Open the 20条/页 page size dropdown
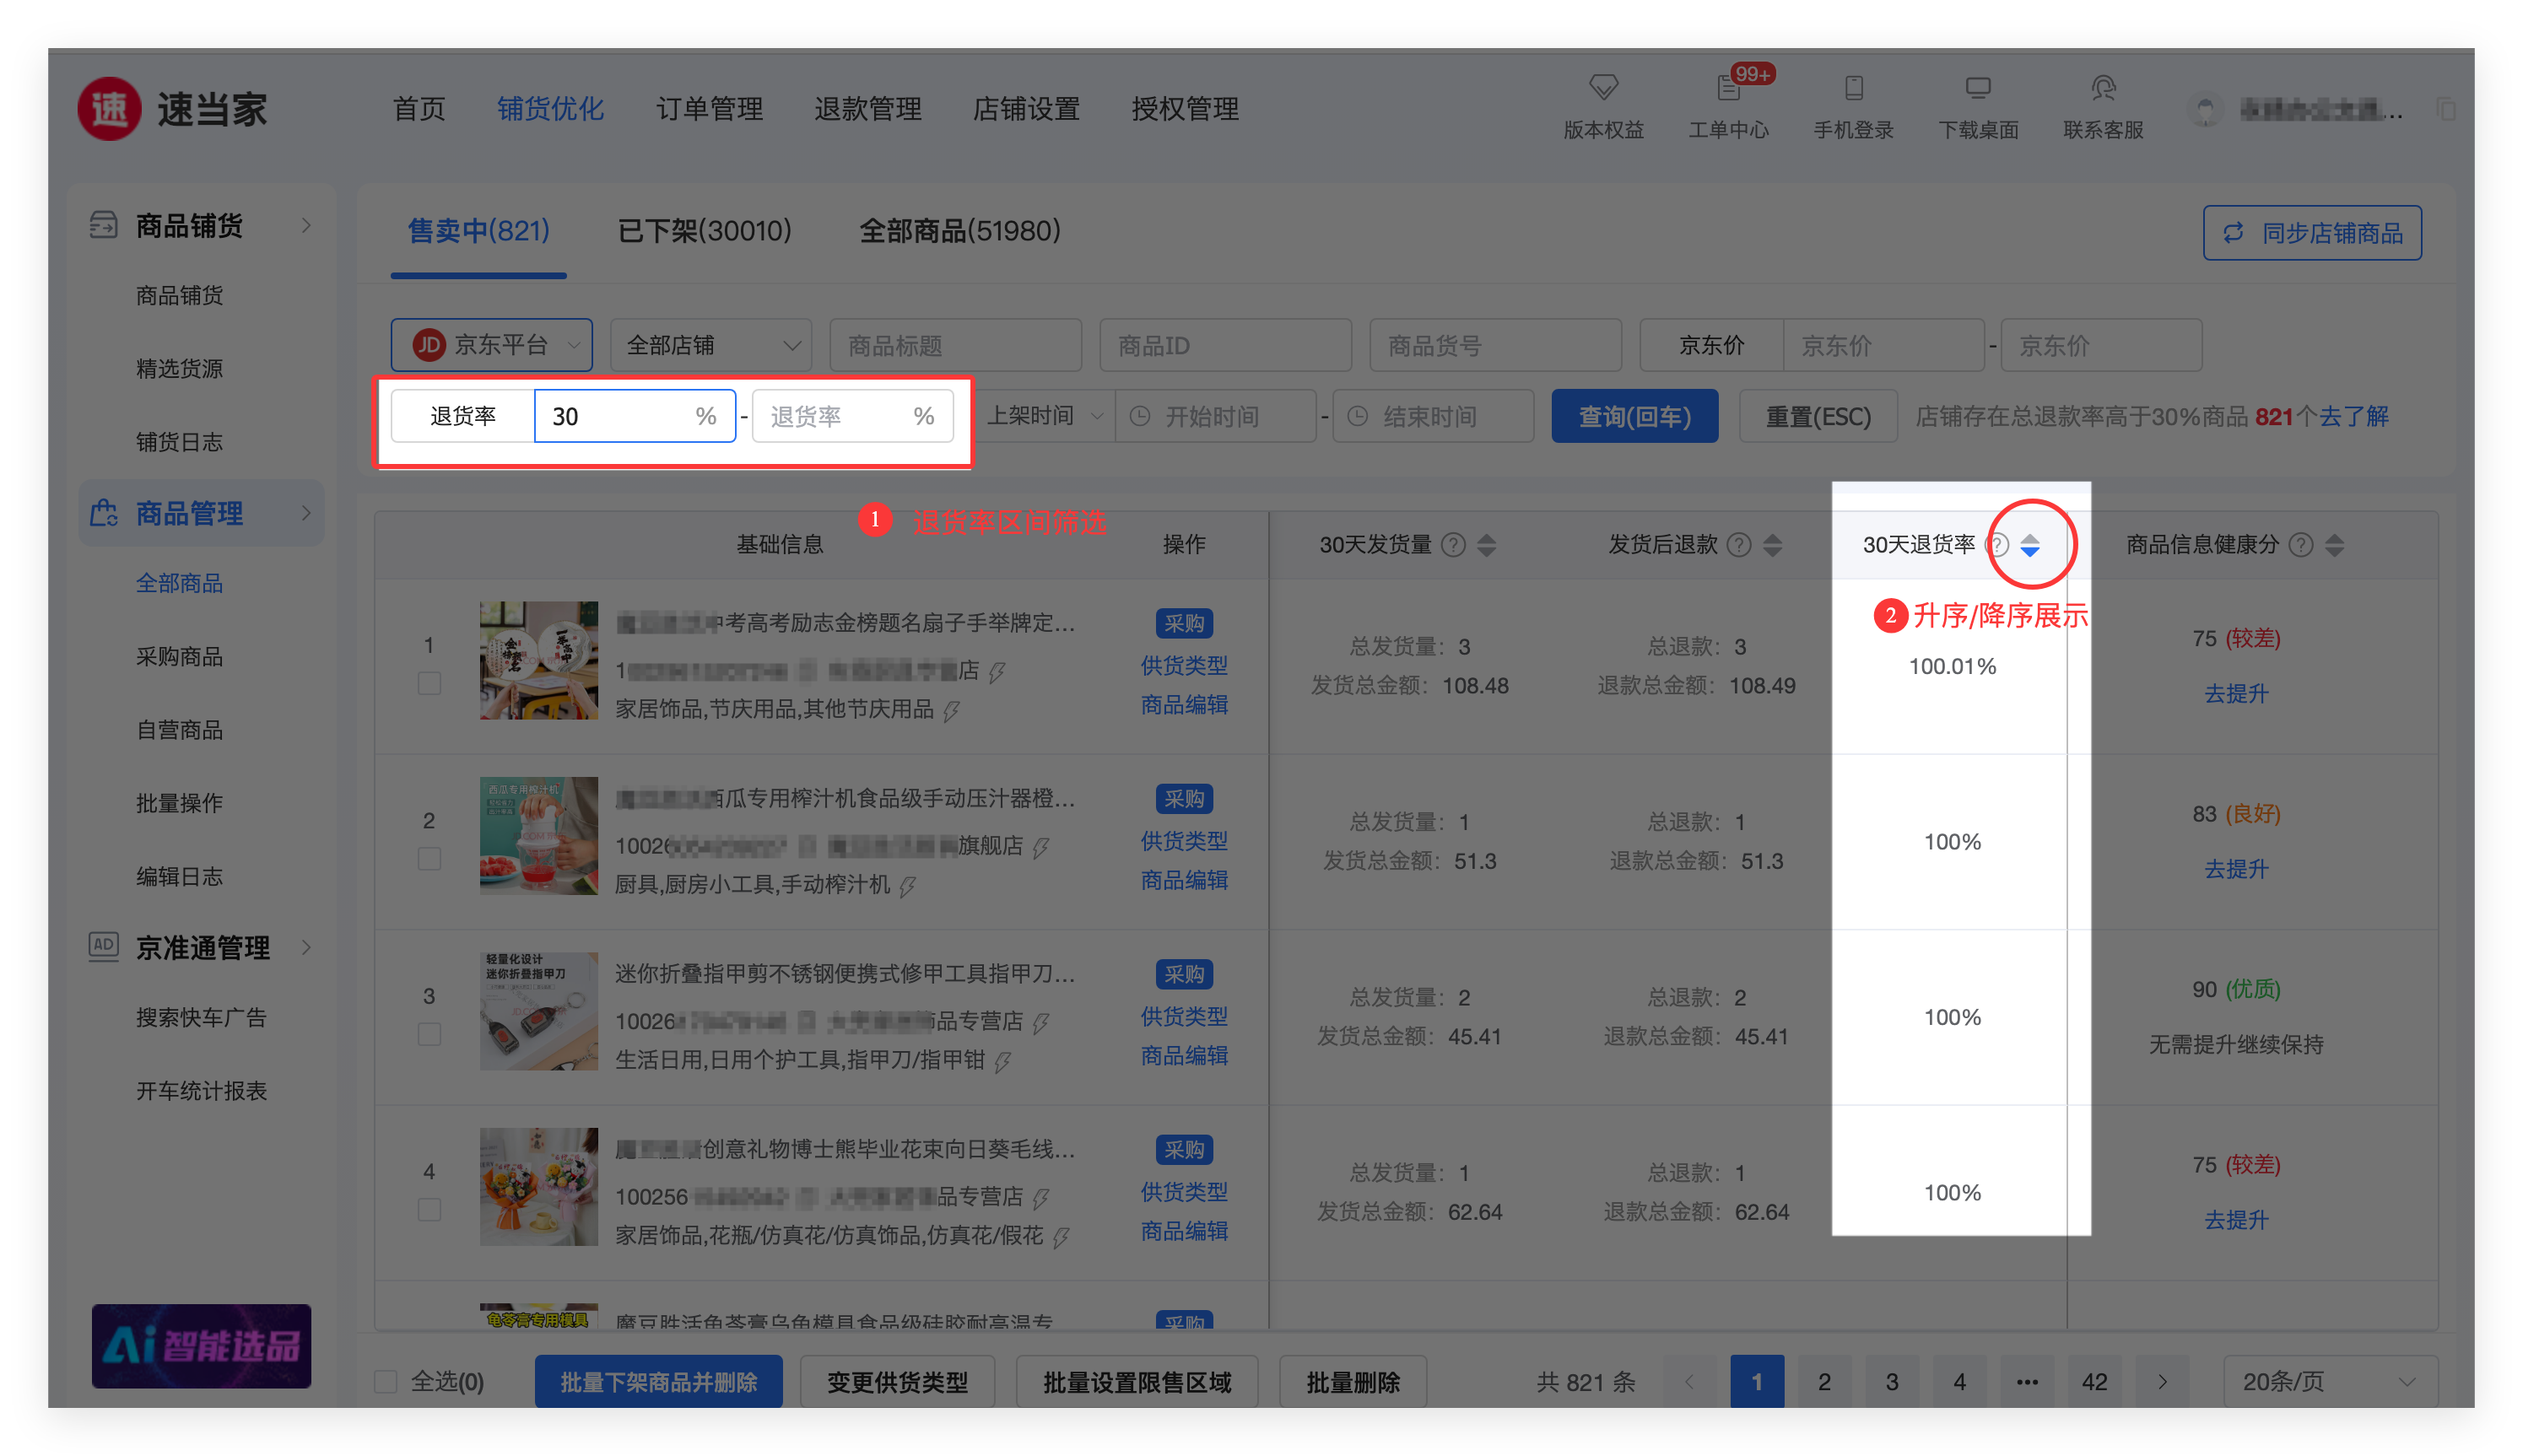2523x1456 pixels. coord(2328,1382)
